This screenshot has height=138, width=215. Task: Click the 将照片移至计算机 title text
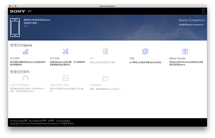pyautogui.click(x=59, y=85)
